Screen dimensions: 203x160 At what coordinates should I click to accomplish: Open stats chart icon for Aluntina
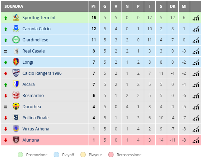click(x=196, y=140)
